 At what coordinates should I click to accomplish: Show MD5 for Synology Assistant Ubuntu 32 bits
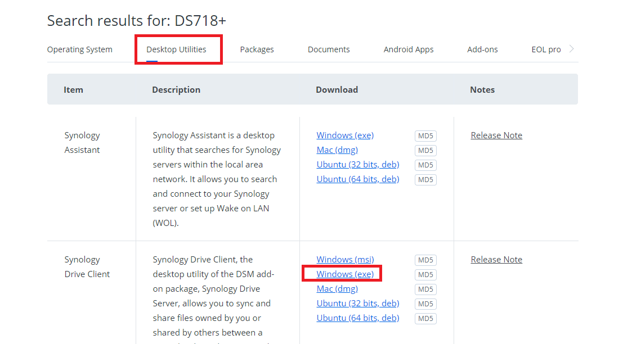[x=425, y=165]
